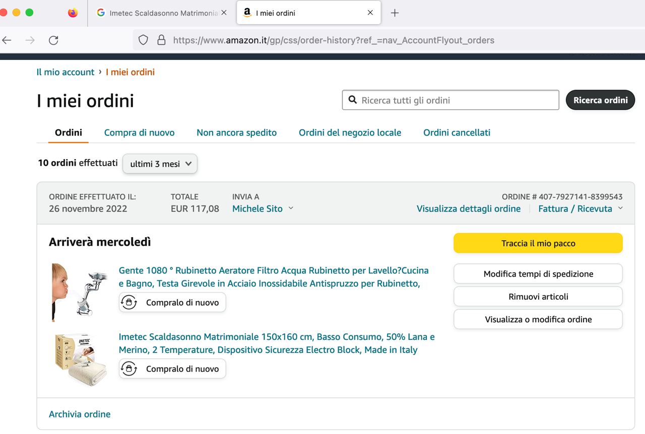The image size is (645, 434).
Task: Show site security padlock info
Action: (161, 40)
